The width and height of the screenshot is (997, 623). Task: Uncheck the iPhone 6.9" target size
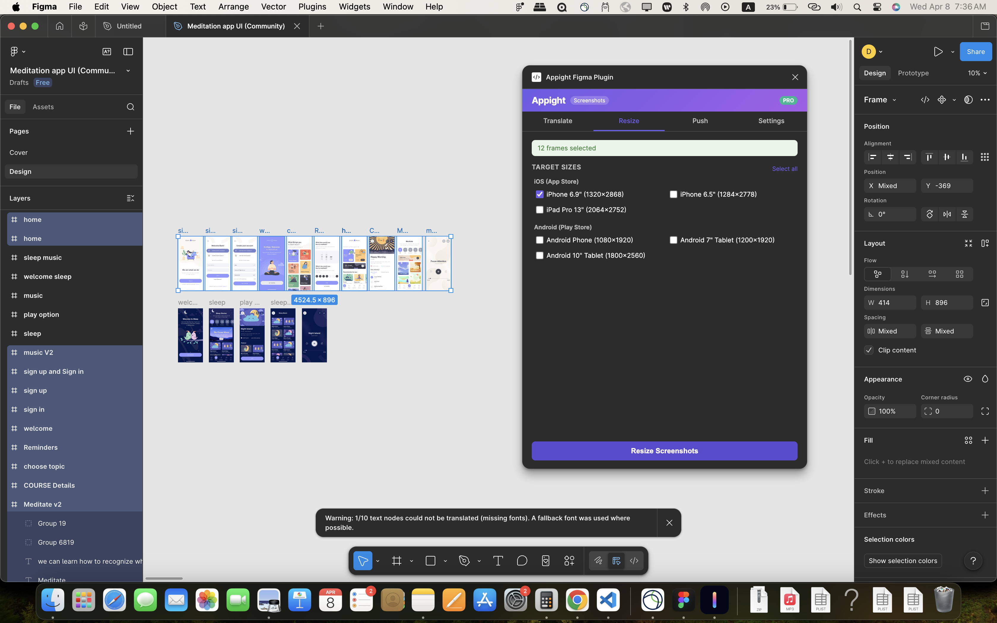coord(540,194)
